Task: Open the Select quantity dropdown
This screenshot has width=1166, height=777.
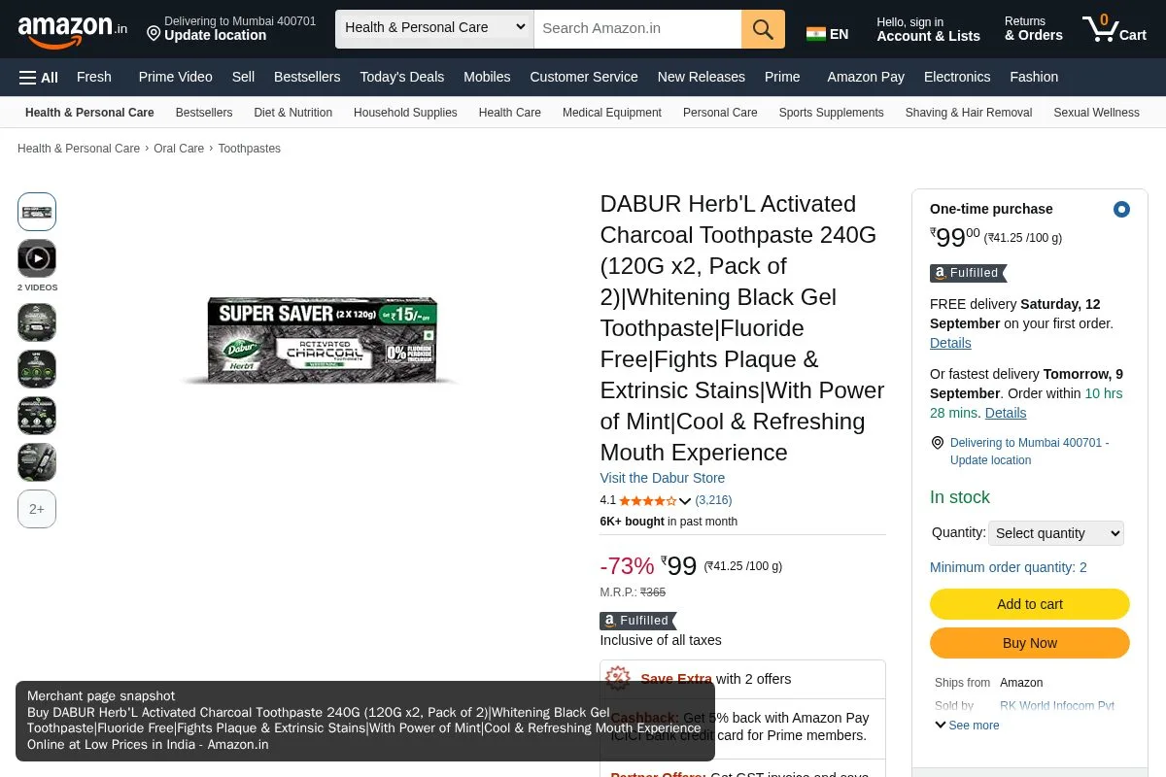Action: [x=1056, y=533]
